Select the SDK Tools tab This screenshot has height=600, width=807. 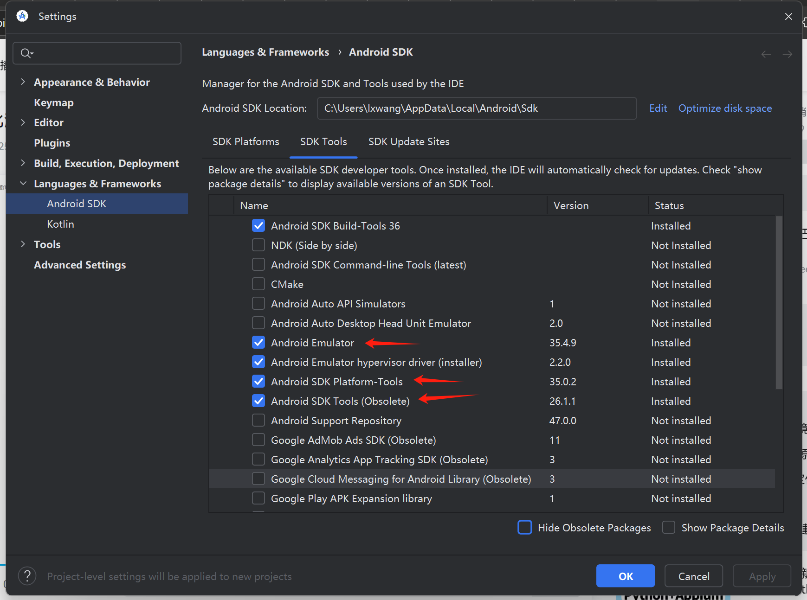point(323,141)
